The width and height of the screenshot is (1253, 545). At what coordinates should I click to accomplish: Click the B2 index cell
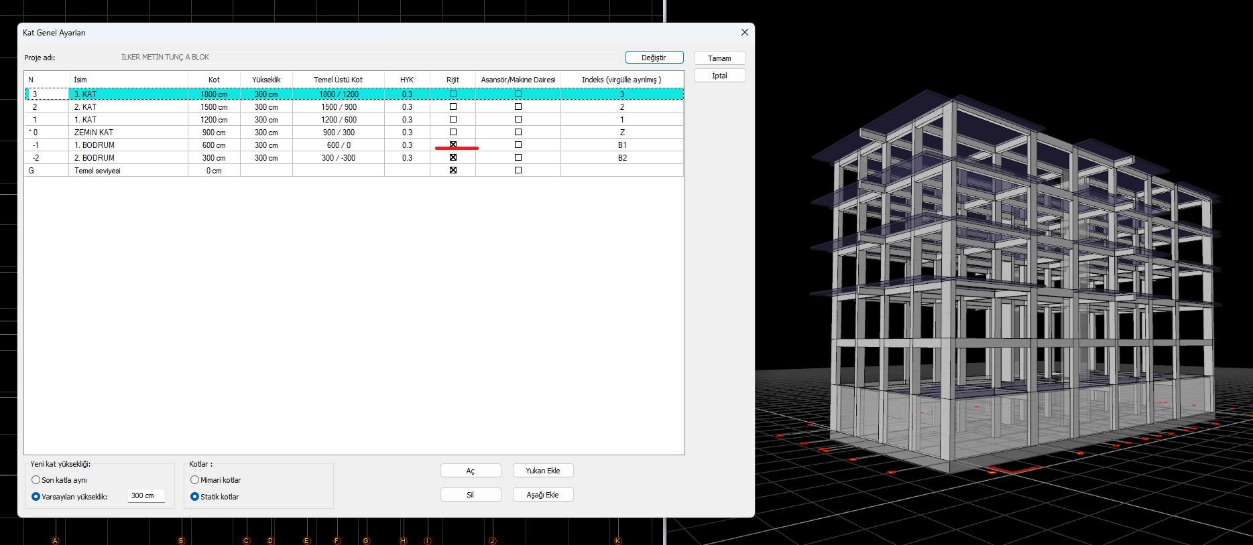coord(622,158)
